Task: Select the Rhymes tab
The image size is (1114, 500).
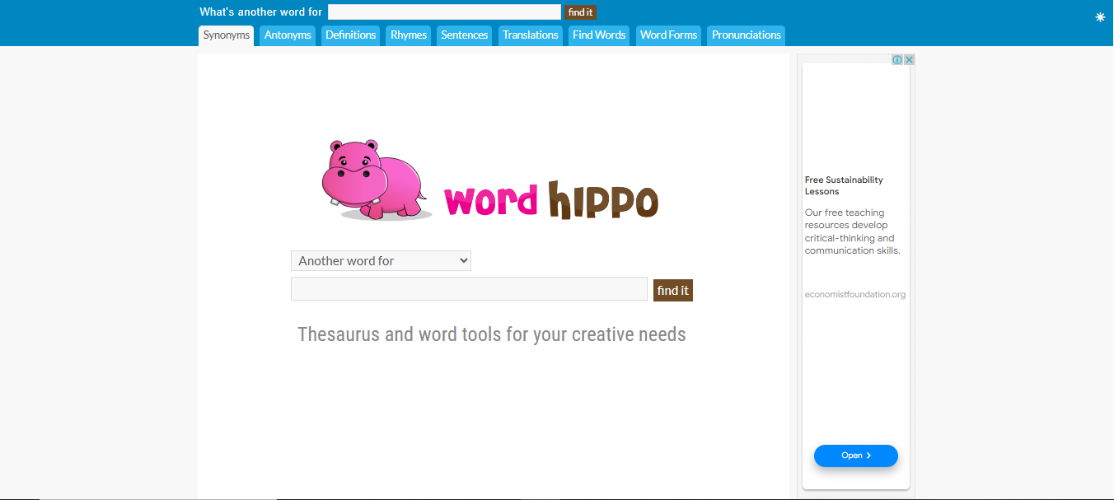Action: tap(409, 35)
